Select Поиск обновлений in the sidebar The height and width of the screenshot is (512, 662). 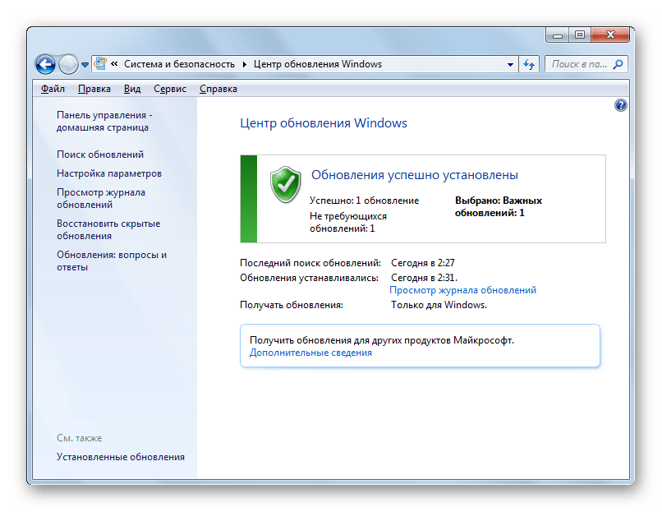[100, 155]
